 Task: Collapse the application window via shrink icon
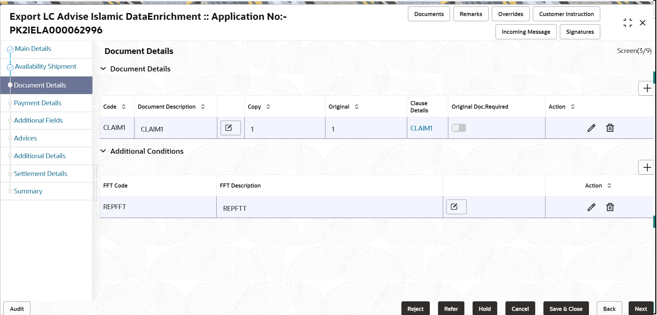(628, 23)
